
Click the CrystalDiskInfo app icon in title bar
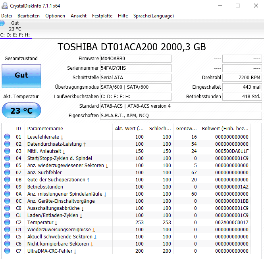click(x=4, y=6)
